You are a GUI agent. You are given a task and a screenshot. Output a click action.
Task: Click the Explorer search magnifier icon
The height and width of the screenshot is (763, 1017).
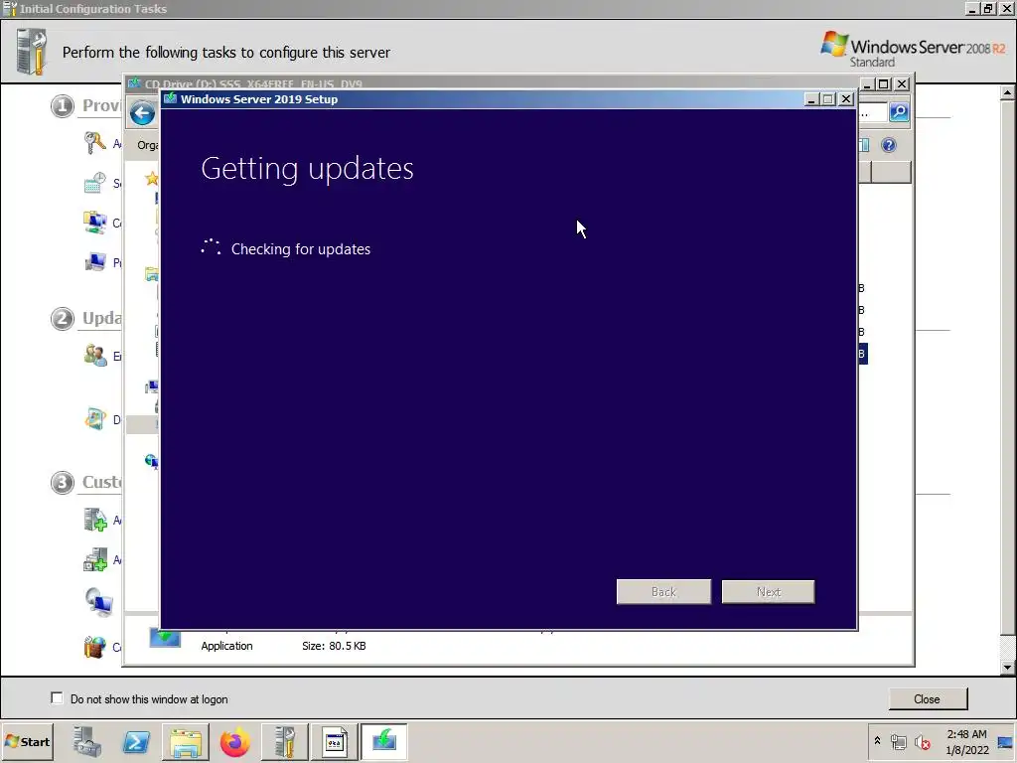point(899,112)
